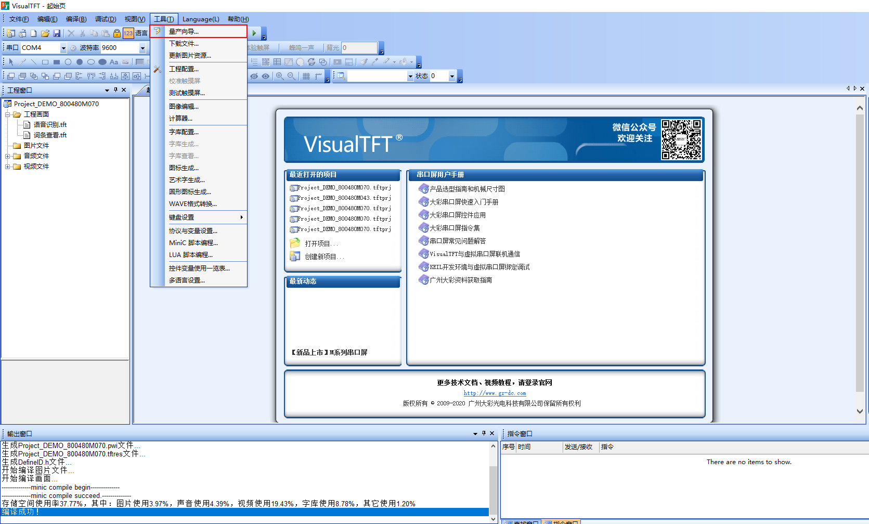Screen dimensions: 869x524
Task: Click the paint brush tool icon
Action: click(364, 62)
